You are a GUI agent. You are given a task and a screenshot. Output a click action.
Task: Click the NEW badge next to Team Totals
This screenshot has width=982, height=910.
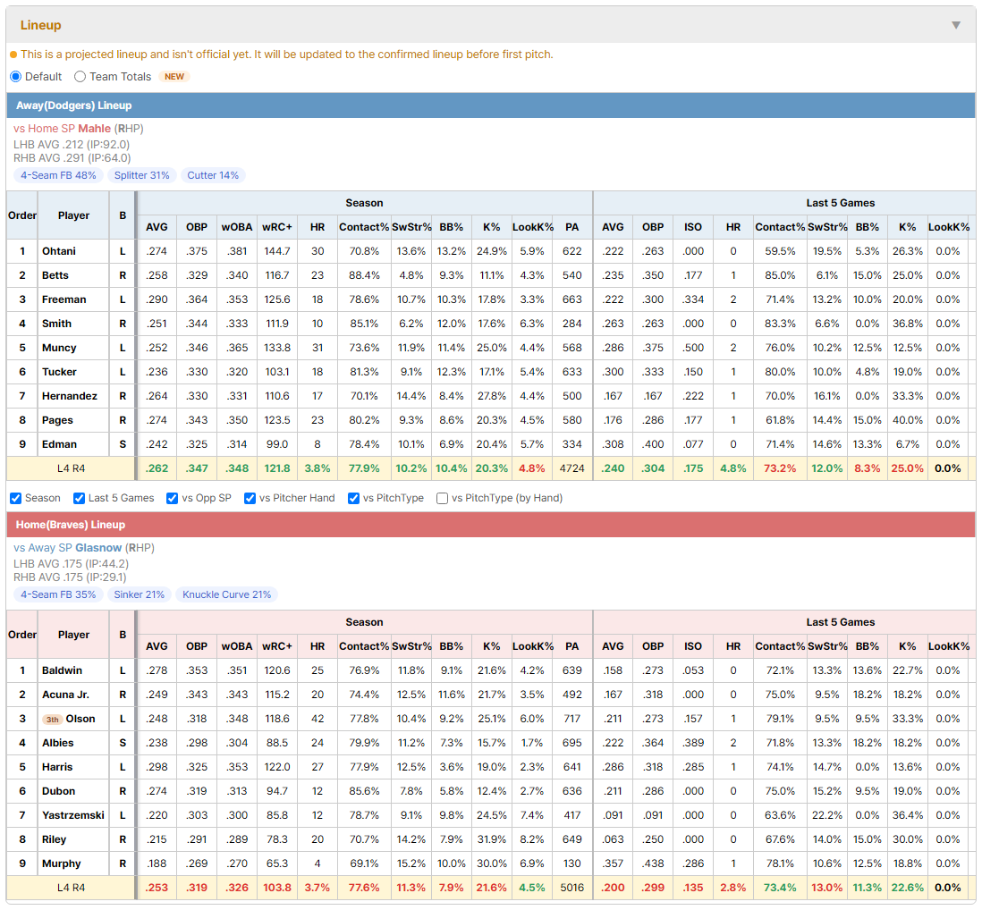coord(174,76)
